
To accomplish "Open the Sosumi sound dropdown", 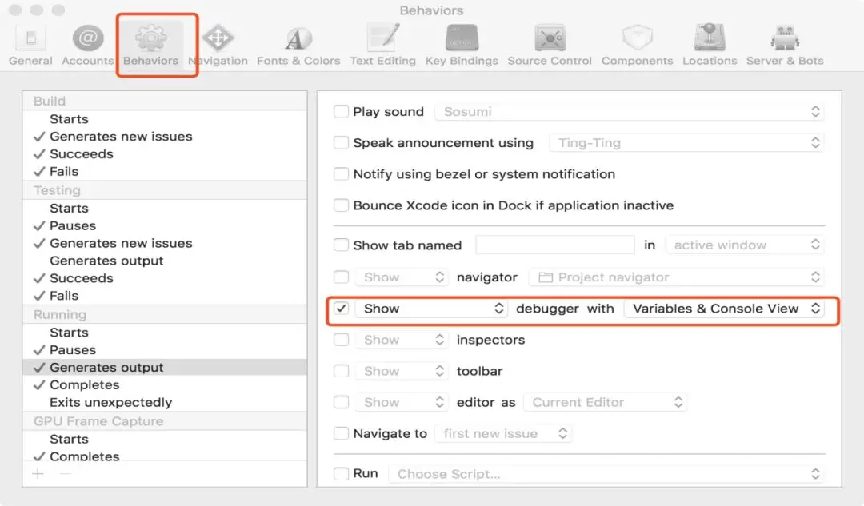I will (x=630, y=111).
